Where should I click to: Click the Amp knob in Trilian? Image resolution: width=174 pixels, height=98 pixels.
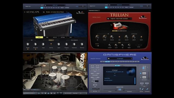pos(97,37)
